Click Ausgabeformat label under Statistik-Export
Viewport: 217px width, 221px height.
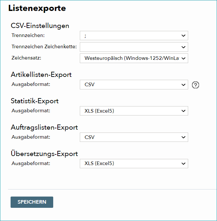click(31, 111)
